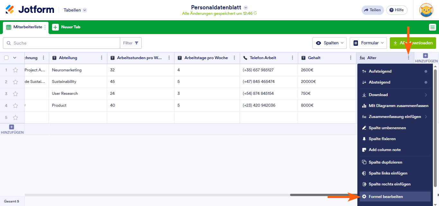
Task: Click the Hilfe help button
Action: click(x=397, y=10)
